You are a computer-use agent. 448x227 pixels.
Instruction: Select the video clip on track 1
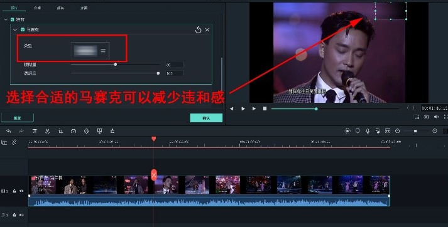click(209, 185)
